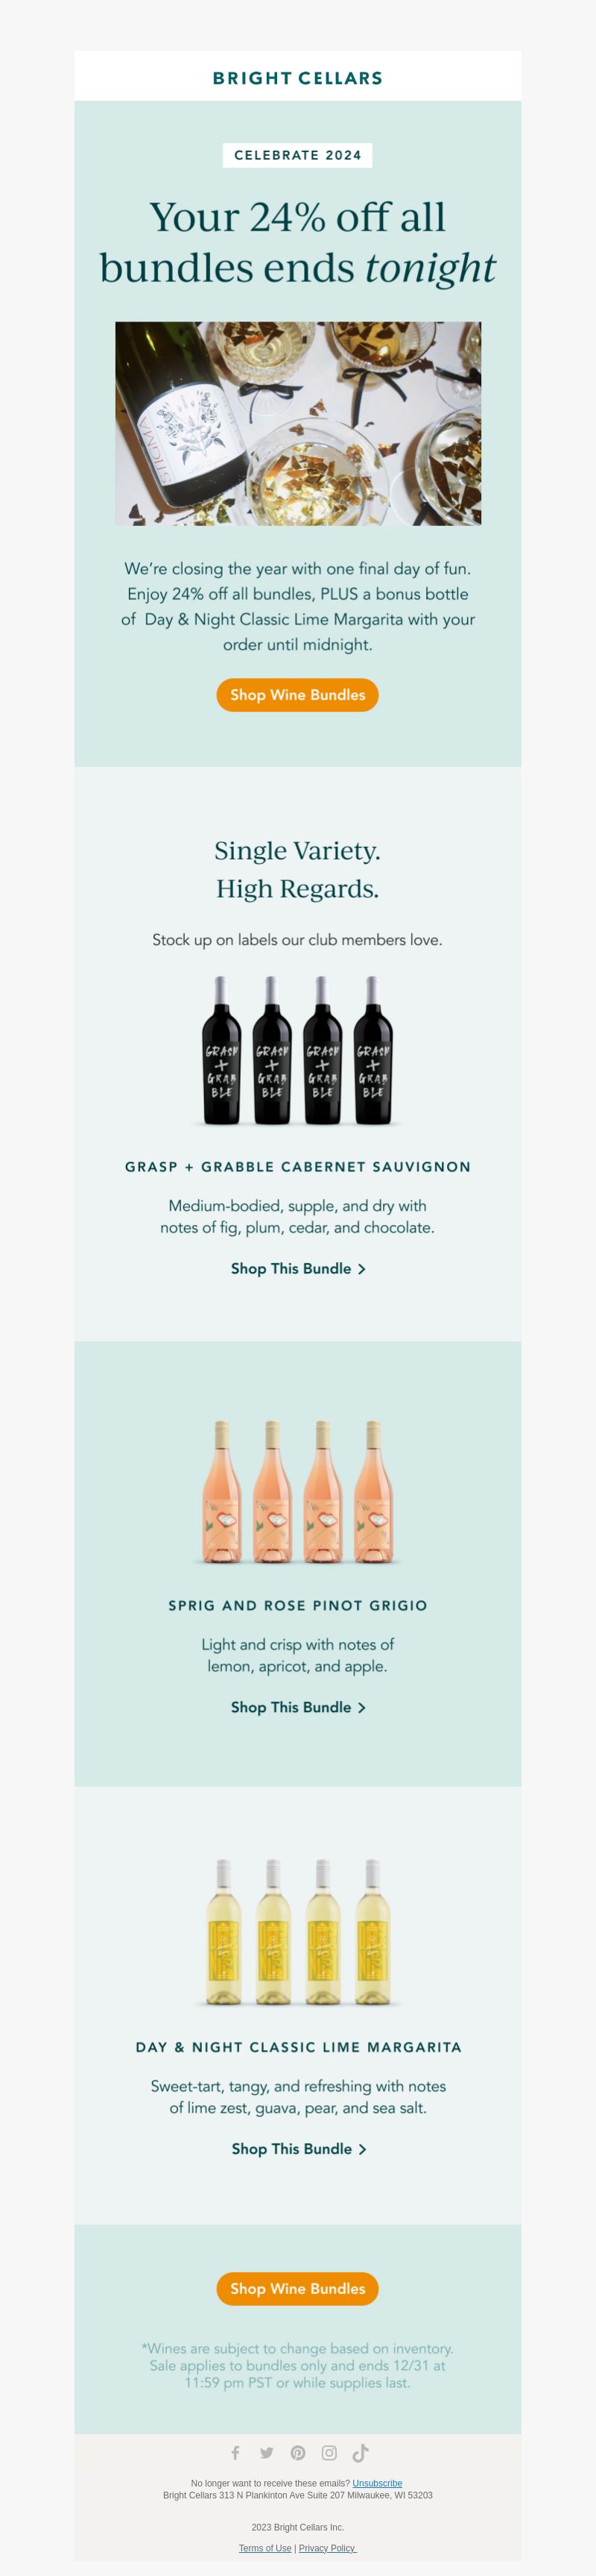This screenshot has height=2576, width=596.
Task: Click the bottom orange Shop Wine Bundles button
Action: 297,2288
